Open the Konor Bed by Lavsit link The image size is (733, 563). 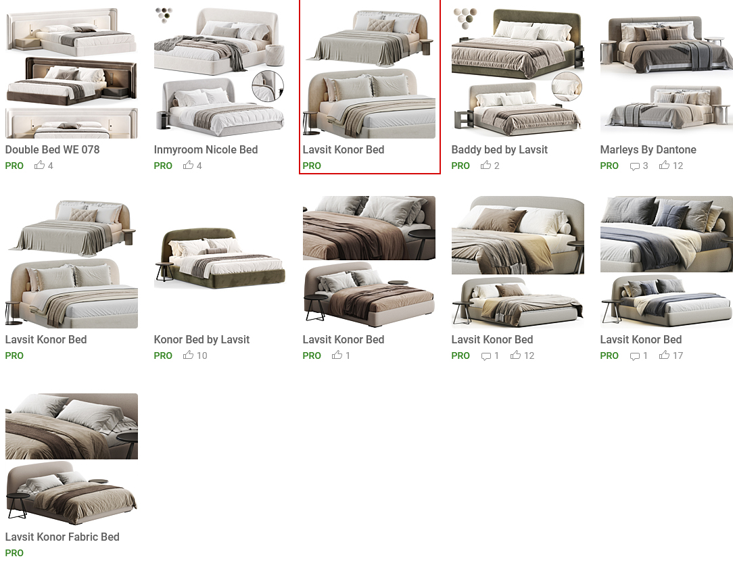click(202, 340)
